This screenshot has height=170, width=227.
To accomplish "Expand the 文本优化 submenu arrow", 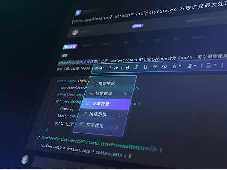I will pyautogui.click(x=117, y=127).
